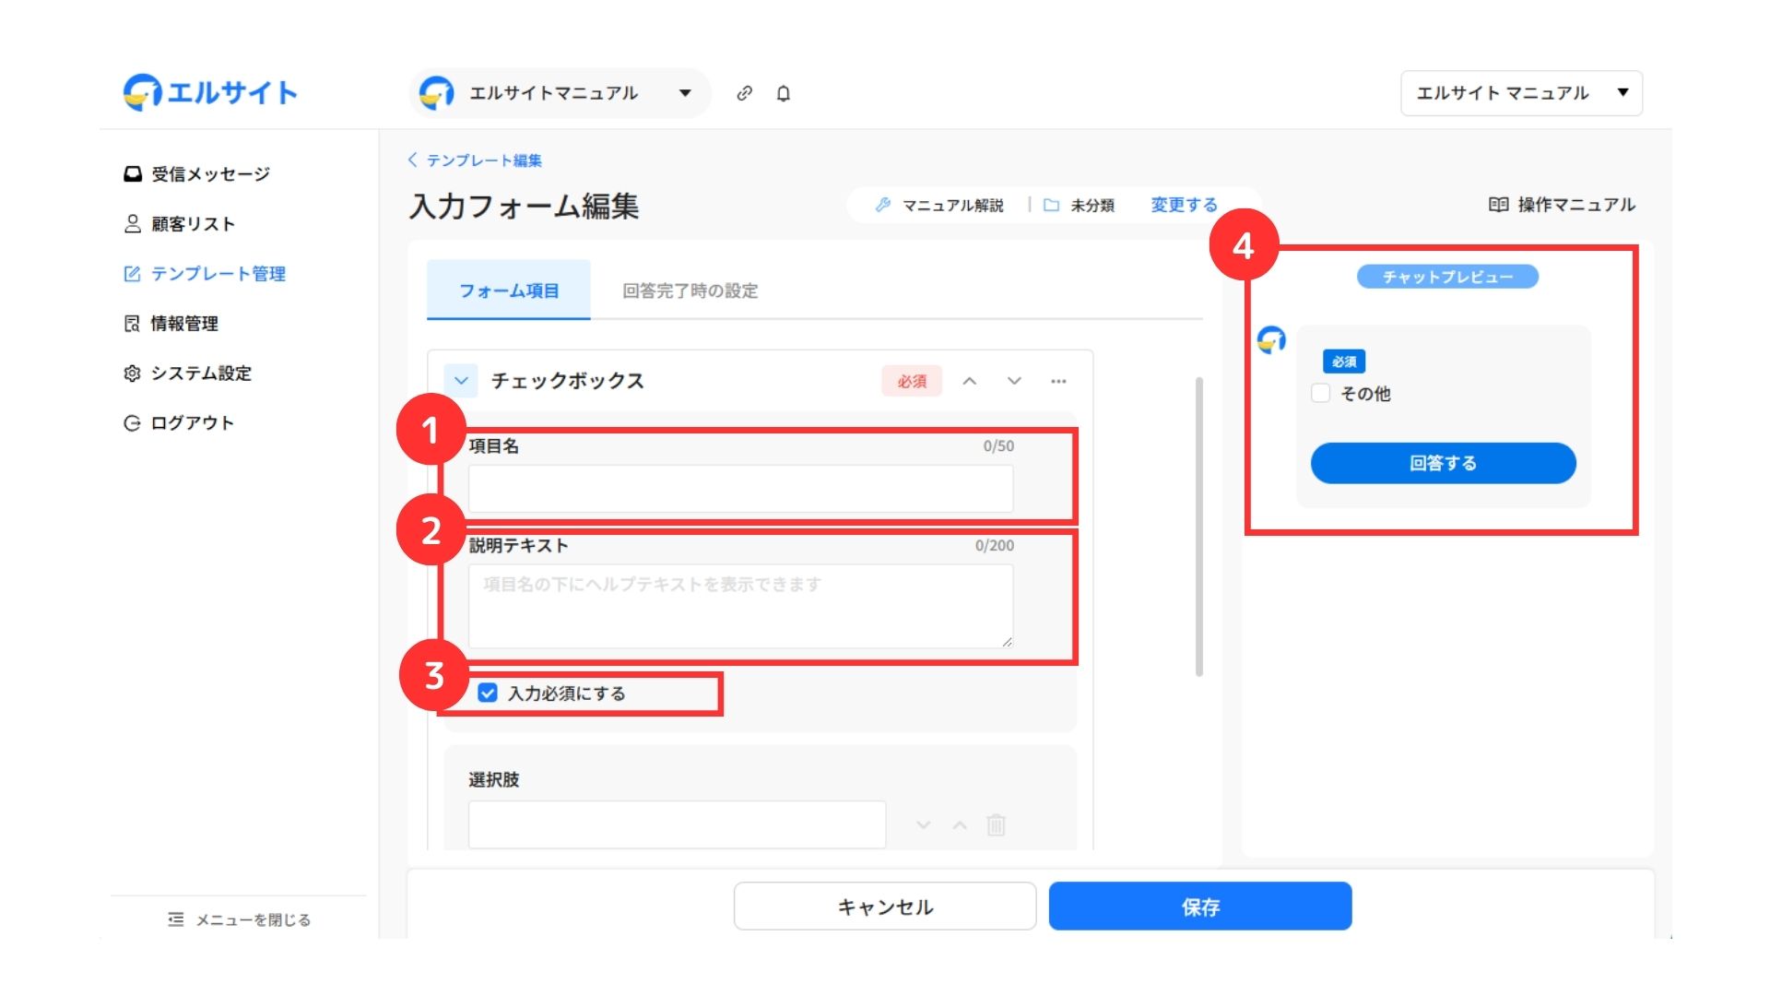
Task: Move チェックボックス item down with the down arrow
Action: coord(1014,381)
